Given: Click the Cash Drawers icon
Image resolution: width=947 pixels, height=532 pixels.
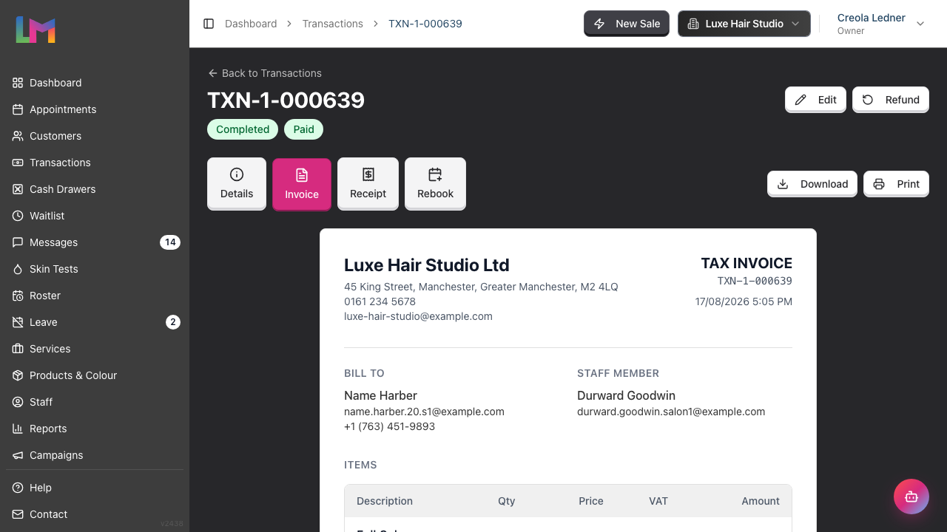Looking at the screenshot, I should 18,189.
